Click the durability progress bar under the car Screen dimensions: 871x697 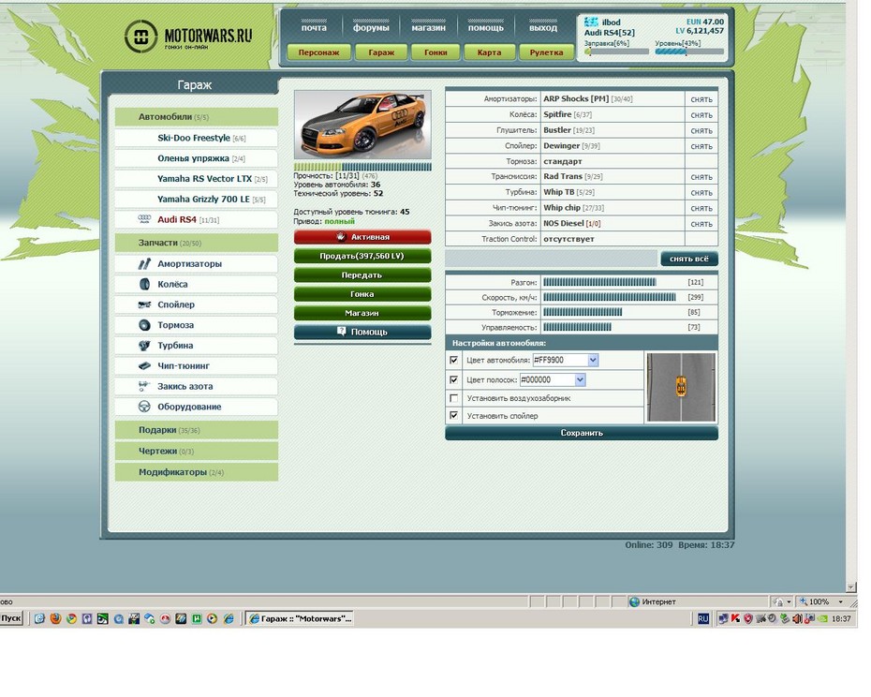click(362, 167)
